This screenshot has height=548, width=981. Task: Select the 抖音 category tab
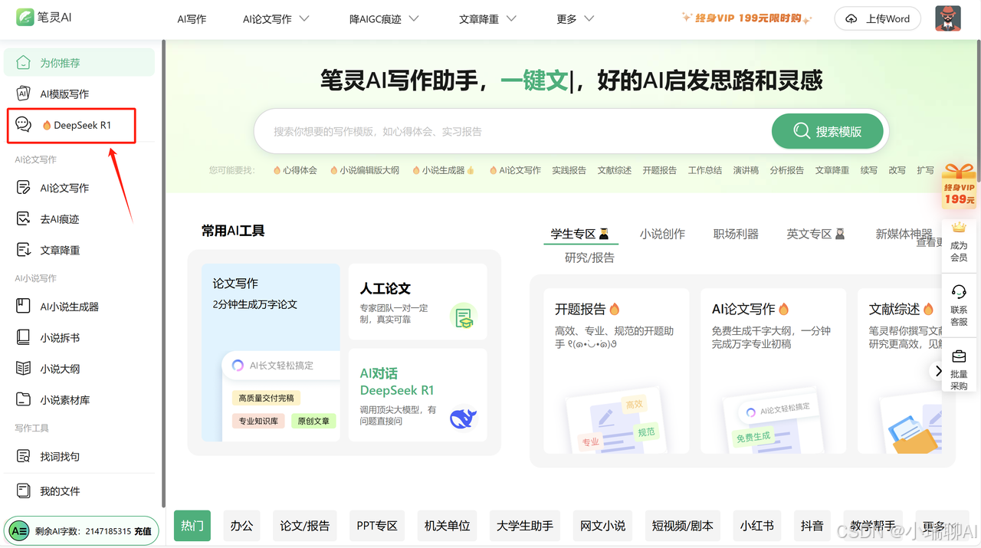[x=812, y=526]
